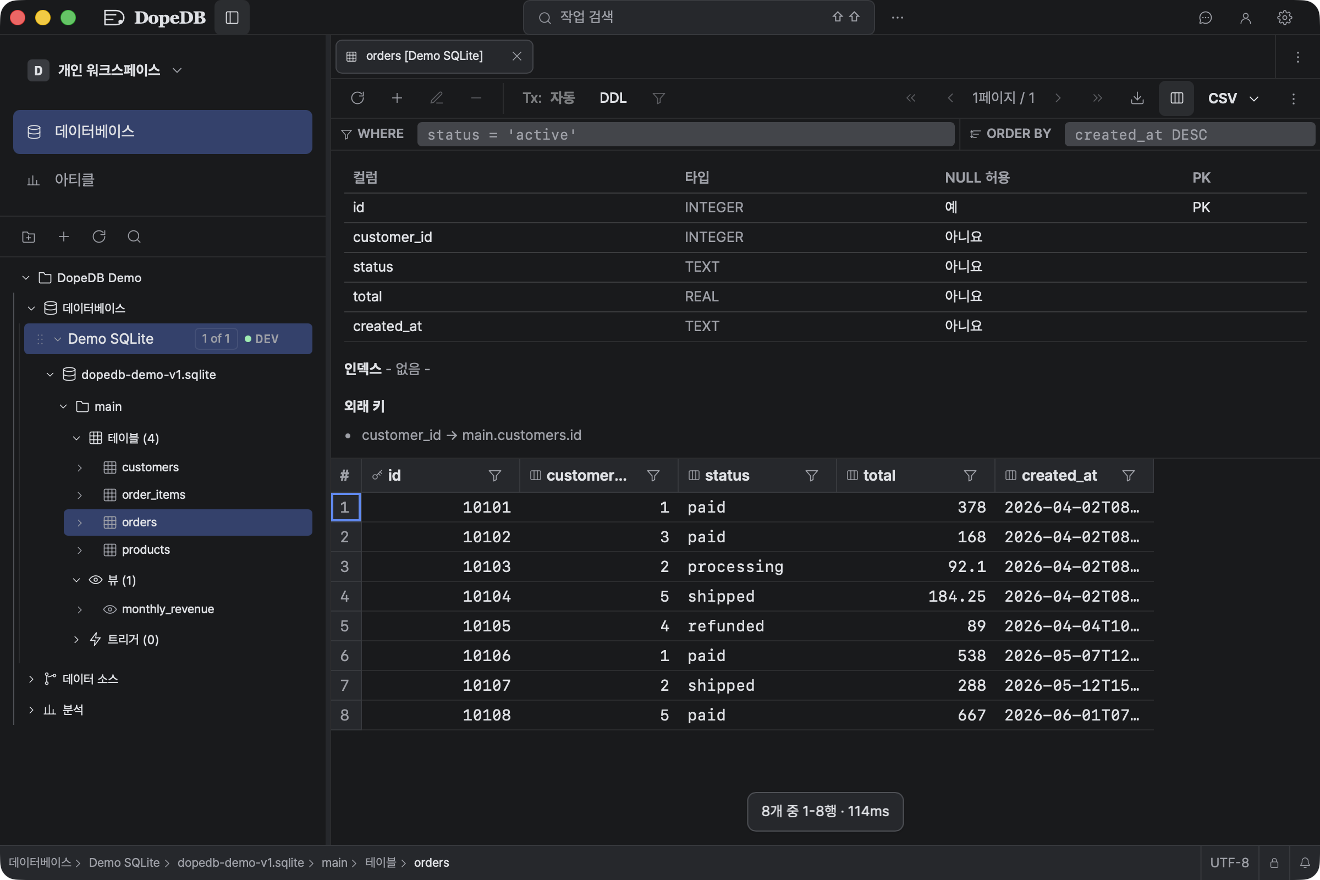This screenshot has width=1320, height=880.
Task: Open the CSV format dropdown
Action: pyautogui.click(x=1233, y=98)
